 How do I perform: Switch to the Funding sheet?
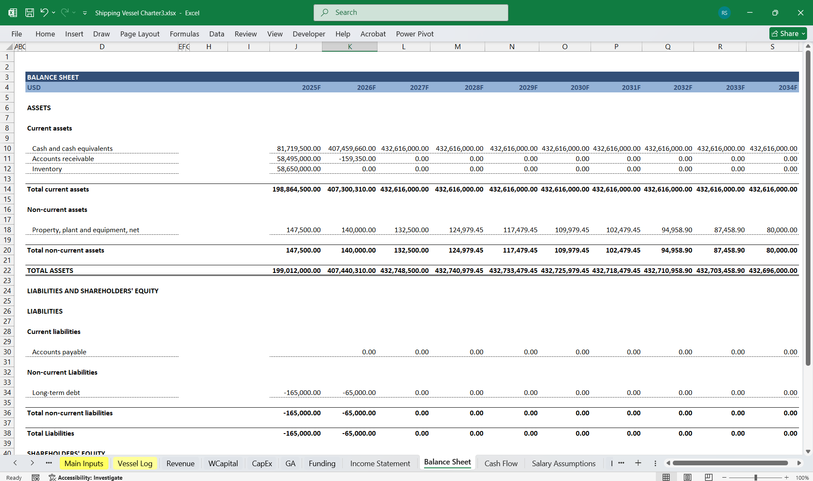pyautogui.click(x=322, y=463)
